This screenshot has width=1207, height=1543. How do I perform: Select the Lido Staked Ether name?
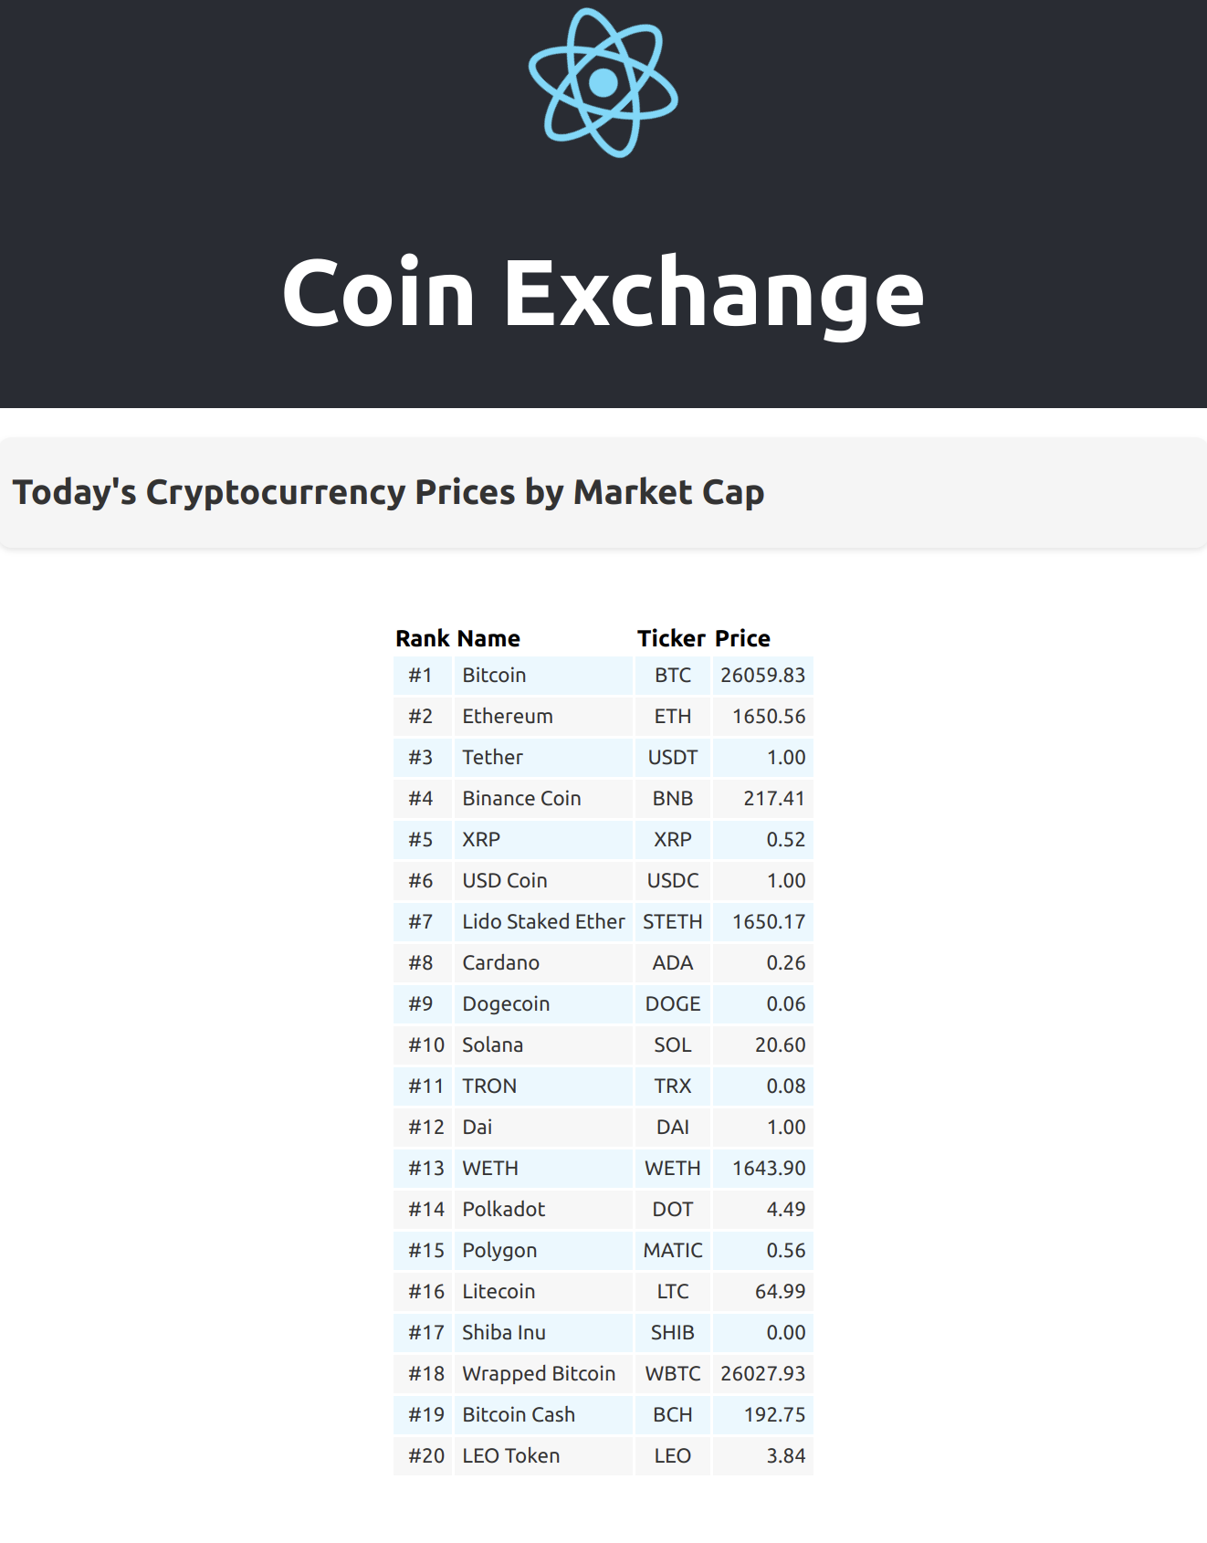tap(543, 922)
